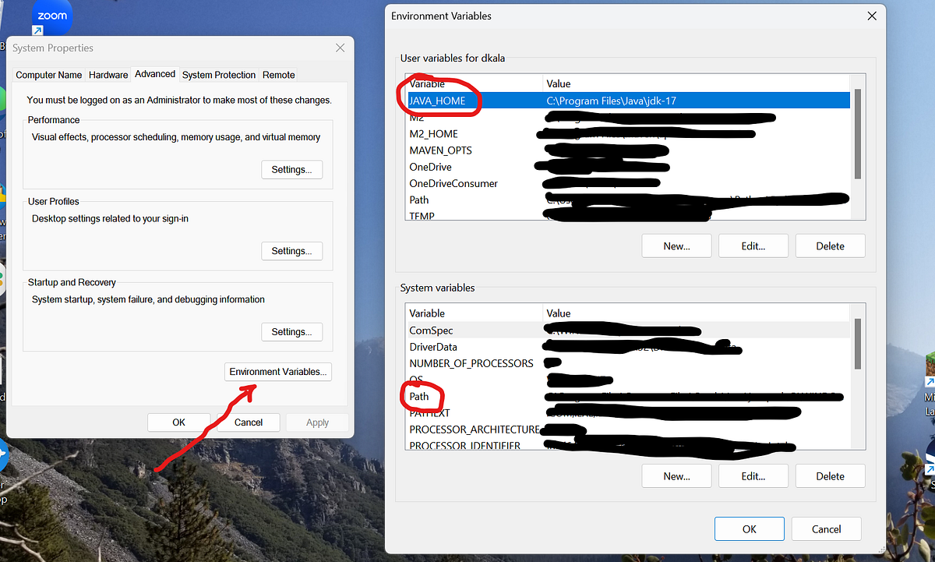Open the System Protection tab
This screenshot has width=935, height=562.
coord(218,74)
